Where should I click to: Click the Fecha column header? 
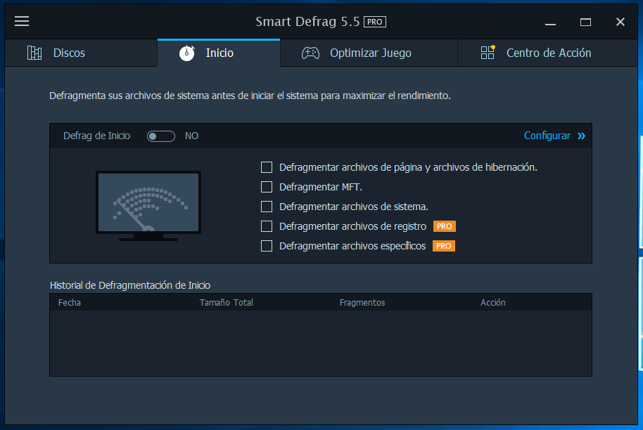[x=70, y=303]
